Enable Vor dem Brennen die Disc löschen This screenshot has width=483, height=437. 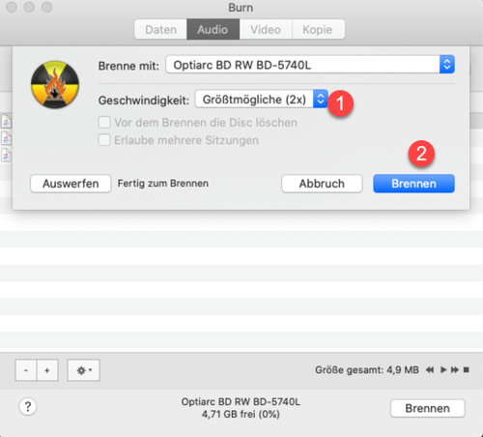[x=104, y=123]
